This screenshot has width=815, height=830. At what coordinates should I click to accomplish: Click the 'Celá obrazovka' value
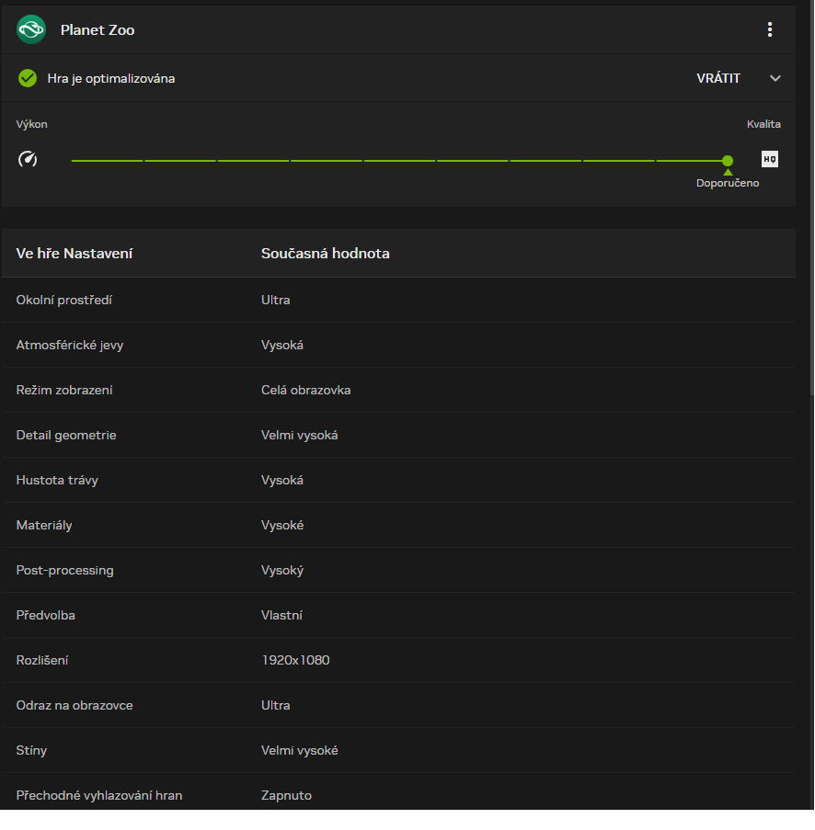[305, 390]
